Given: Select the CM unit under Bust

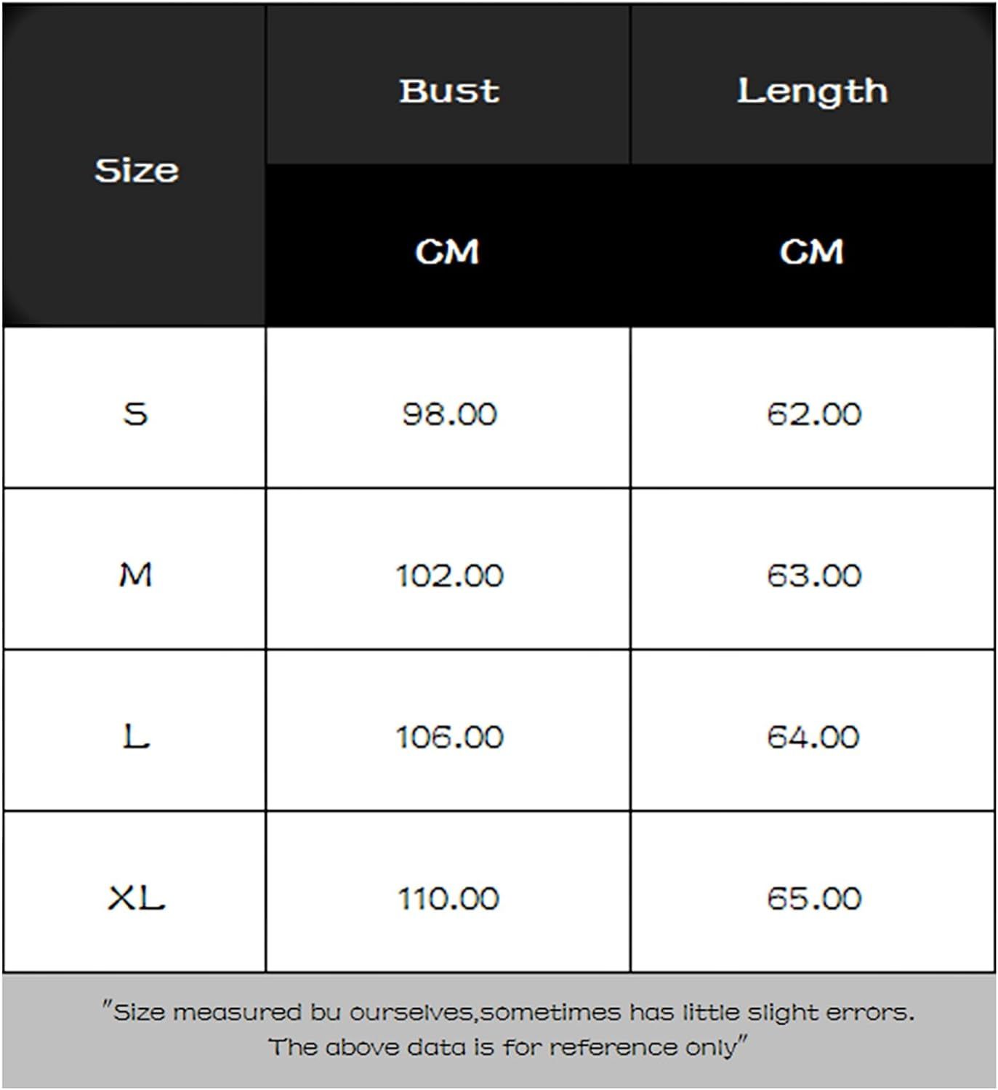Looking at the screenshot, I should pos(447,251).
